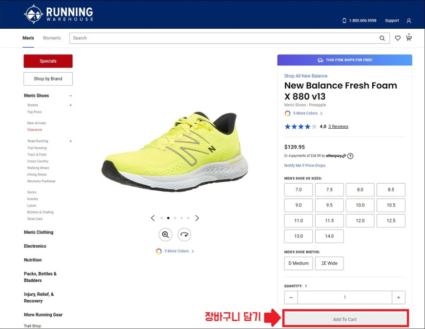
Task: Select shoe size 9.5
Action: 329,205
